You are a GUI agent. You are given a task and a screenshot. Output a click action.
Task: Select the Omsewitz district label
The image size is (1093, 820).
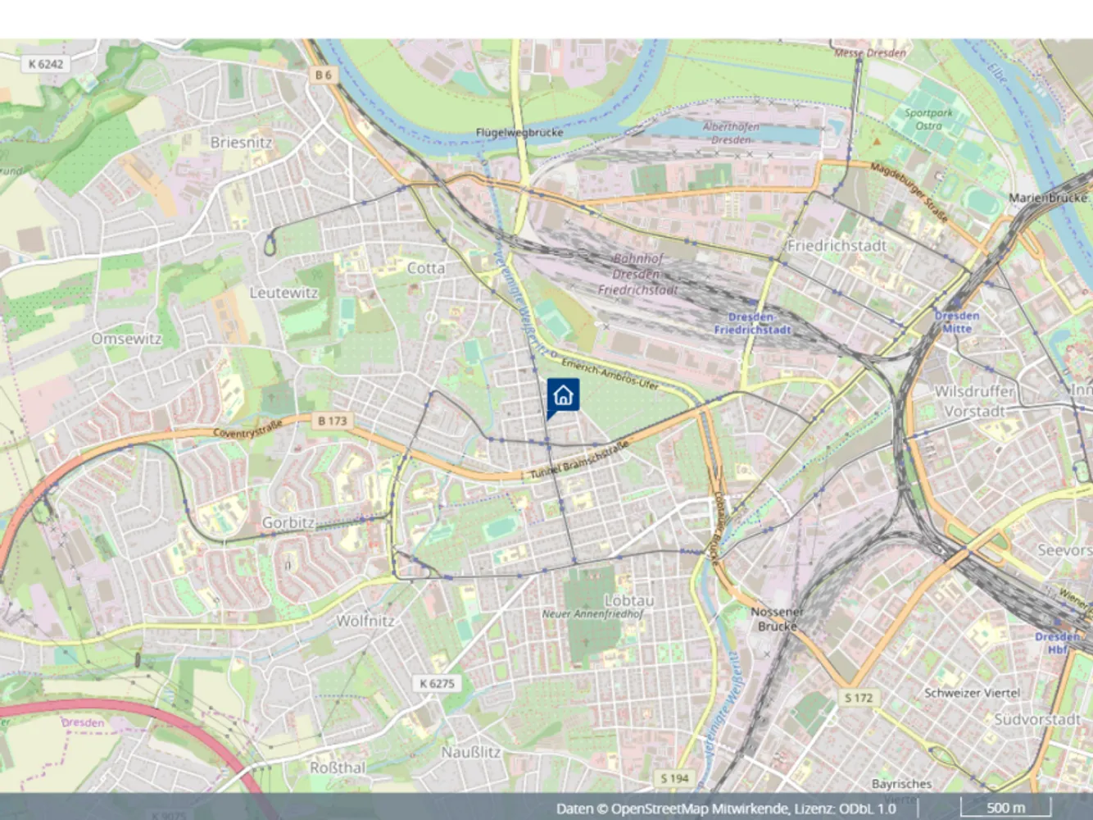click(x=126, y=339)
